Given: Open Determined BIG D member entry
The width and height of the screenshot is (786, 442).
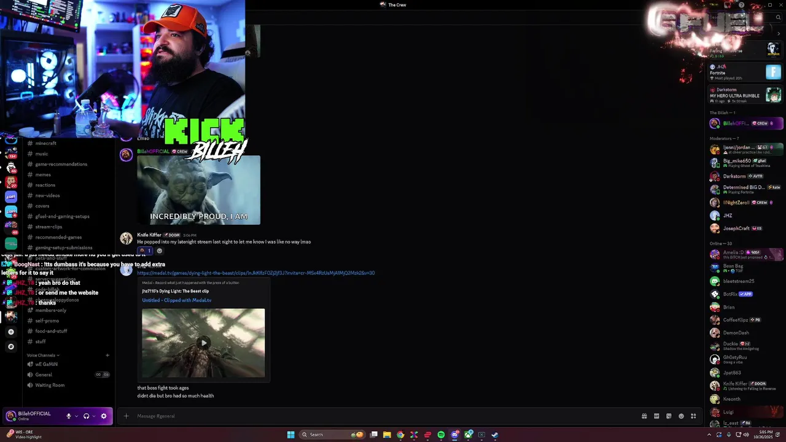Looking at the screenshot, I should click(745, 189).
